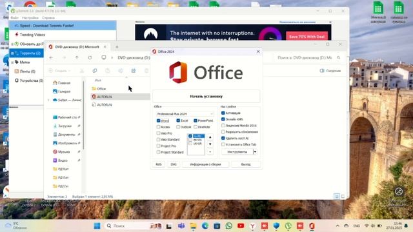The width and height of the screenshot is (413, 232).
Task: Open the Создать dropdown in Explorer
Action: [x=60, y=70]
